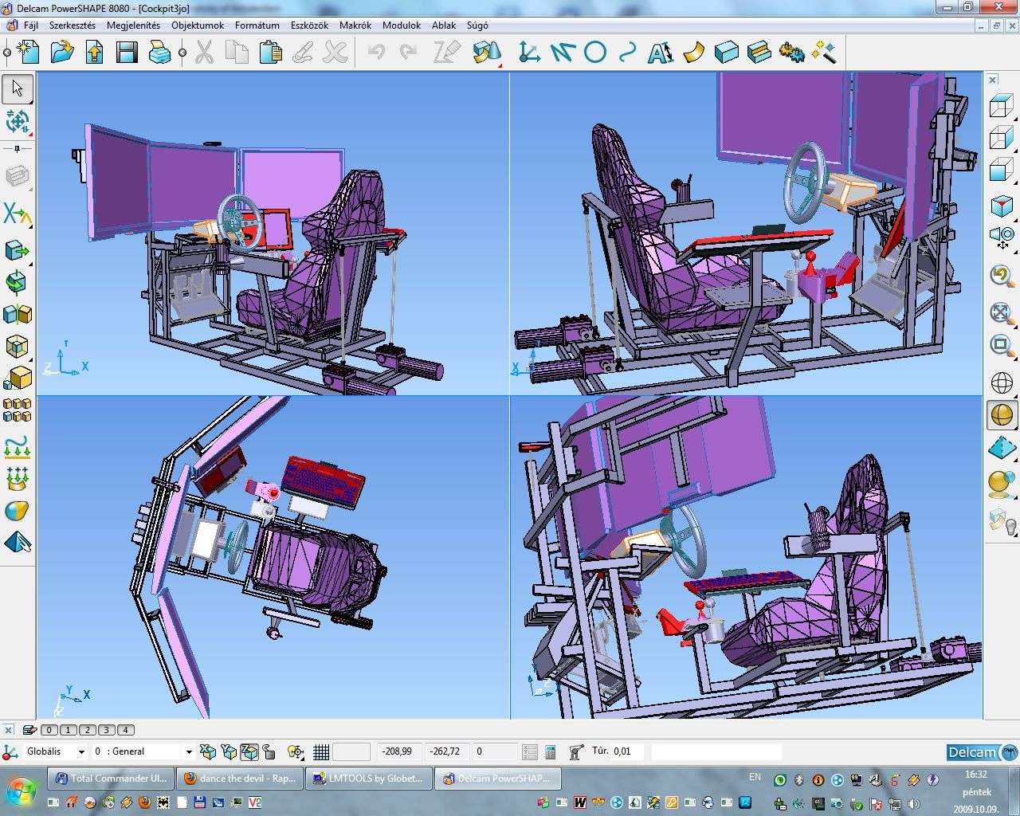This screenshot has height=816, width=1020.
Task: Activate the Select arrow tool
Action: (x=17, y=88)
